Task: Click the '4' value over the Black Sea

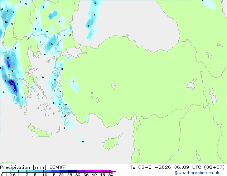Action: [x=88, y=26]
